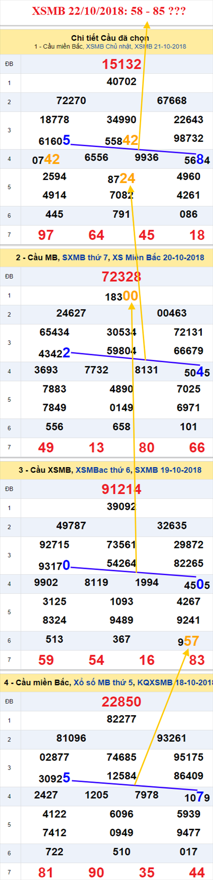213x880 pixels.
Task: Click seventh prize number 59
Action: 46,660
